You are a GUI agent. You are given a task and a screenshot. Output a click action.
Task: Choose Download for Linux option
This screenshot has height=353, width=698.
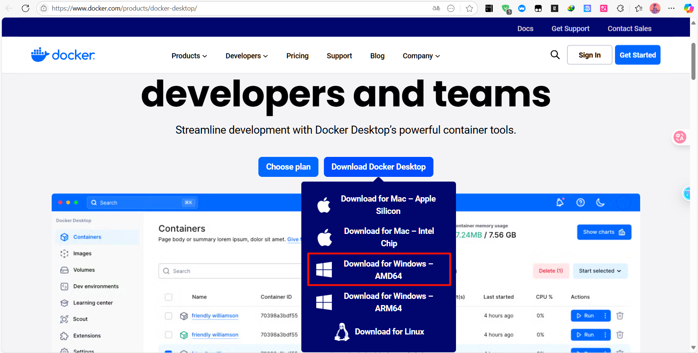(379, 332)
